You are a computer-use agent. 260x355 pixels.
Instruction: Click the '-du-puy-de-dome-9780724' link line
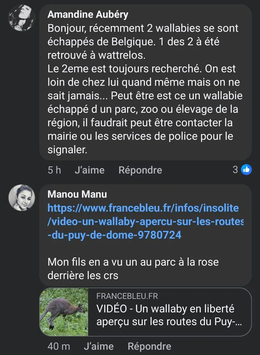(114, 235)
